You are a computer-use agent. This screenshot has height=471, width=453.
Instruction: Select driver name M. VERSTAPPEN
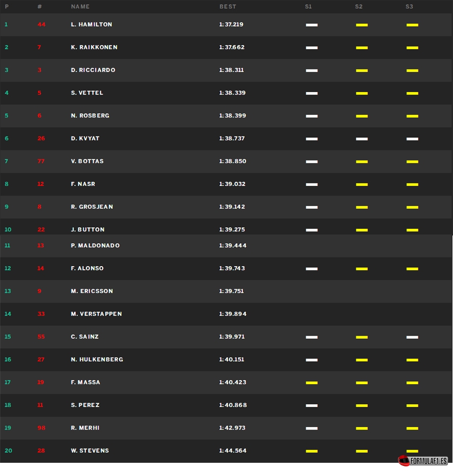[96, 314]
